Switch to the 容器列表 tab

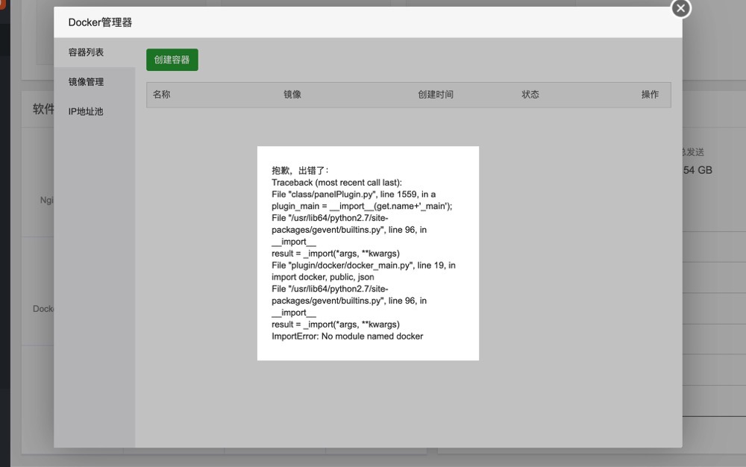(x=86, y=52)
